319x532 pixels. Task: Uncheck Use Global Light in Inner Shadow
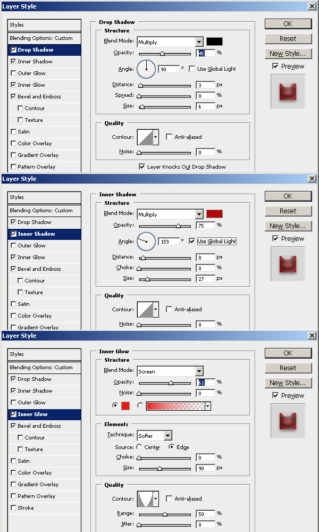[x=192, y=241]
